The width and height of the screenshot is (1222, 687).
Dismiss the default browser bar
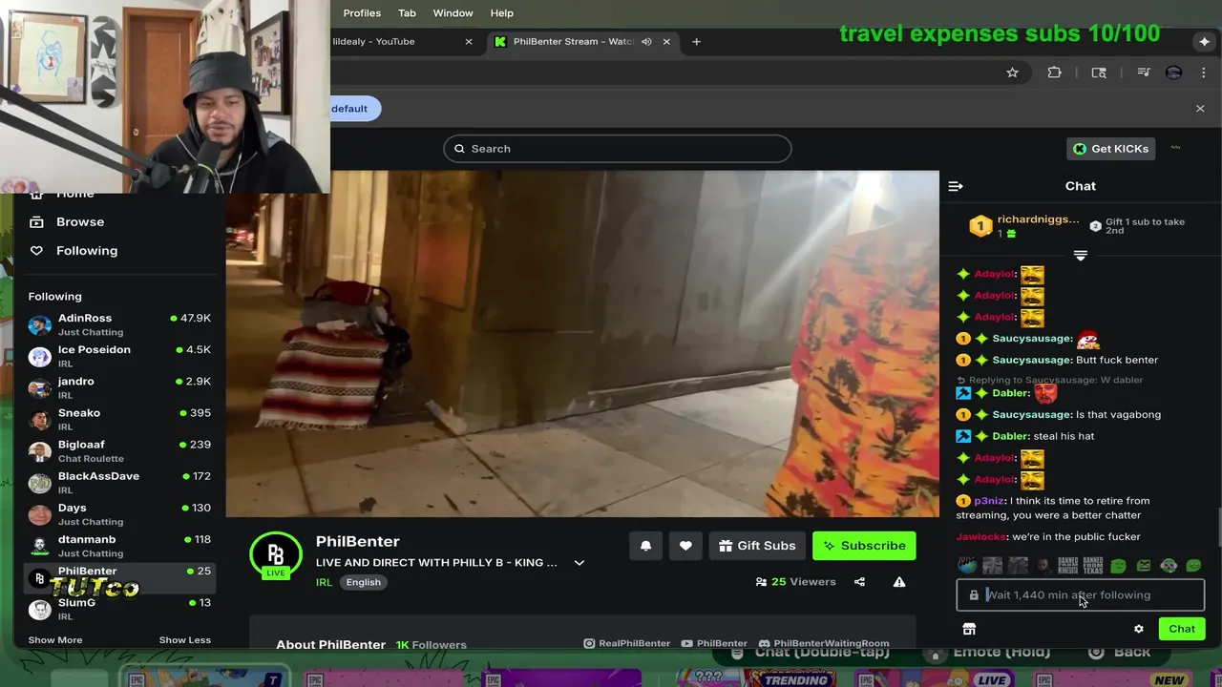[x=1200, y=109]
